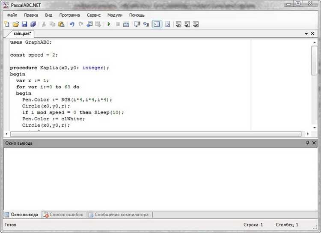Pin the Окно вывода panel
Image resolution: width=321 pixels, height=233 pixels.
pos(307,143)
